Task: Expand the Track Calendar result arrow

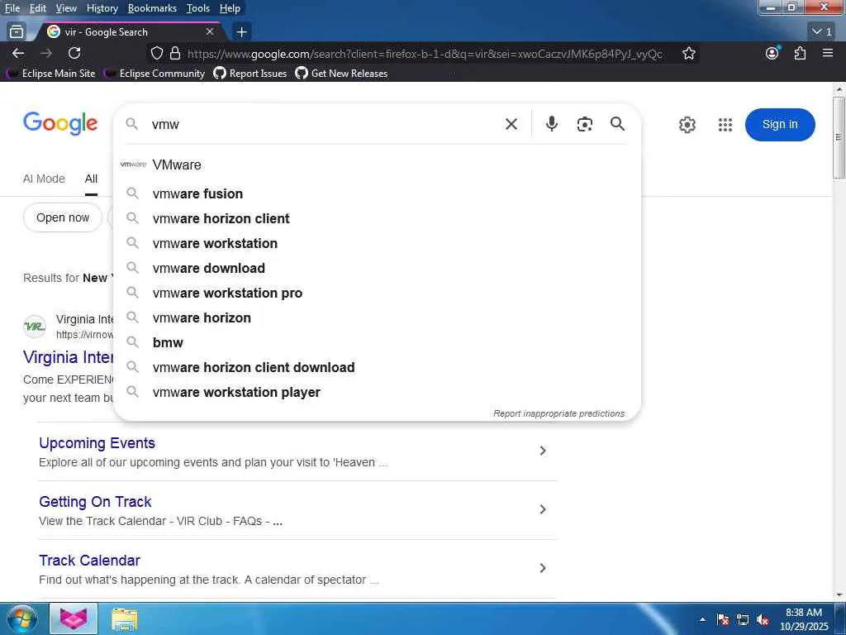Action: (543, 568)
